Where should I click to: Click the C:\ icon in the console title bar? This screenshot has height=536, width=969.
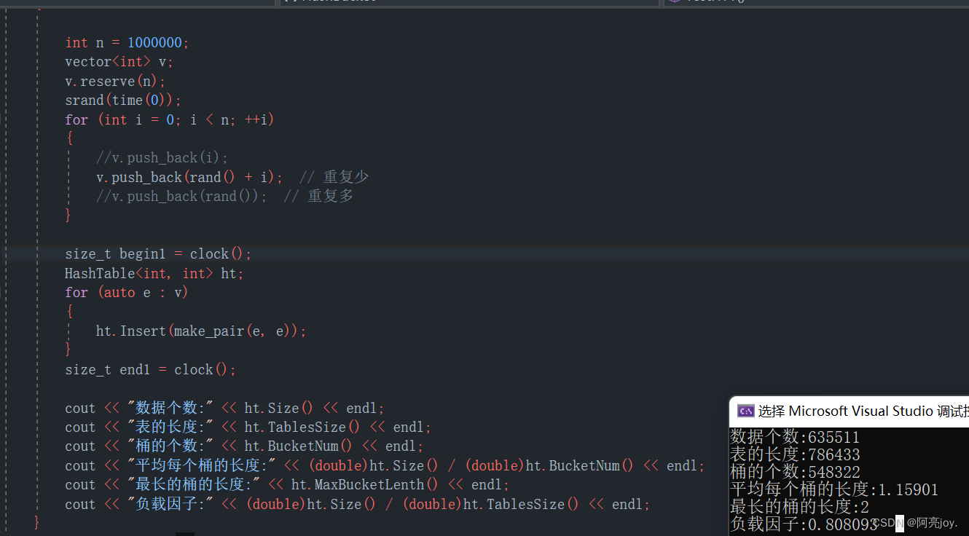[745, 411]
